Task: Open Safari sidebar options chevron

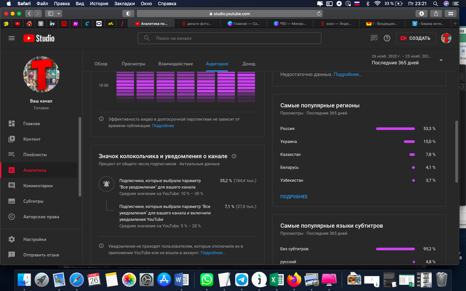Action: [x=59, y=14]
